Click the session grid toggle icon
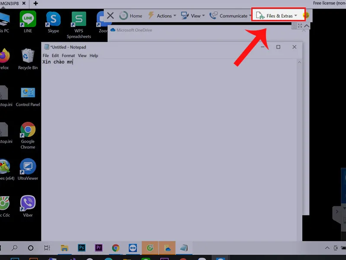This screenshot has height=260, width=346. point(294,26)
